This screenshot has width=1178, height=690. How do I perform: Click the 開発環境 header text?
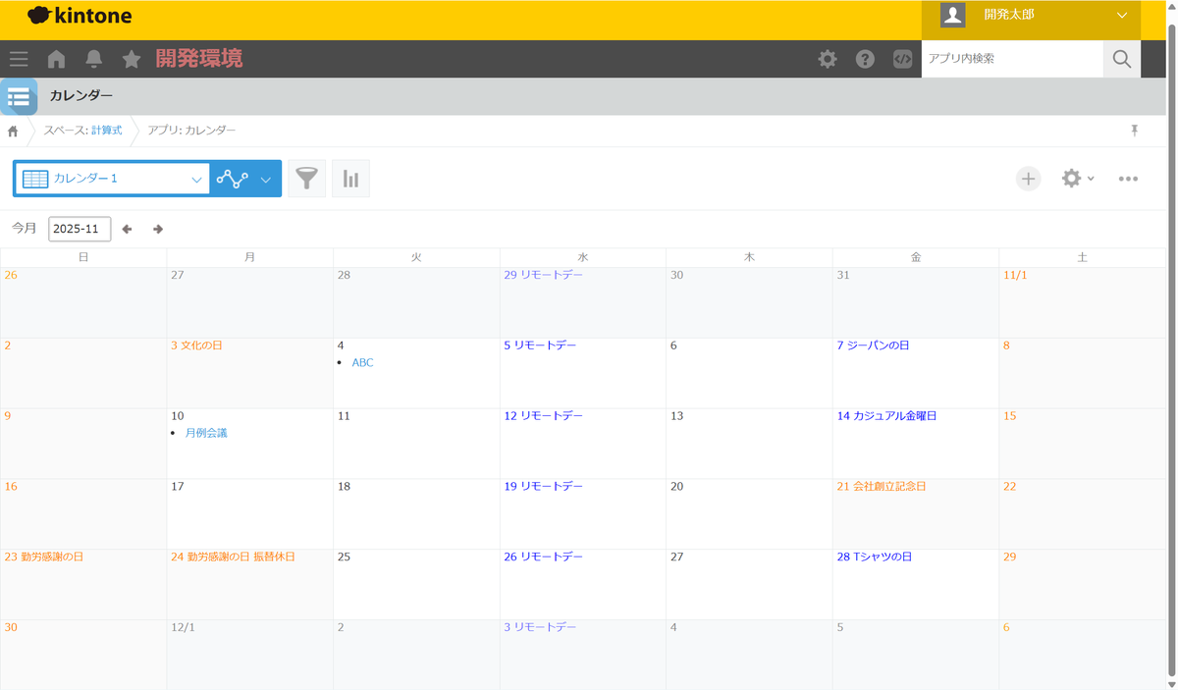199,59
